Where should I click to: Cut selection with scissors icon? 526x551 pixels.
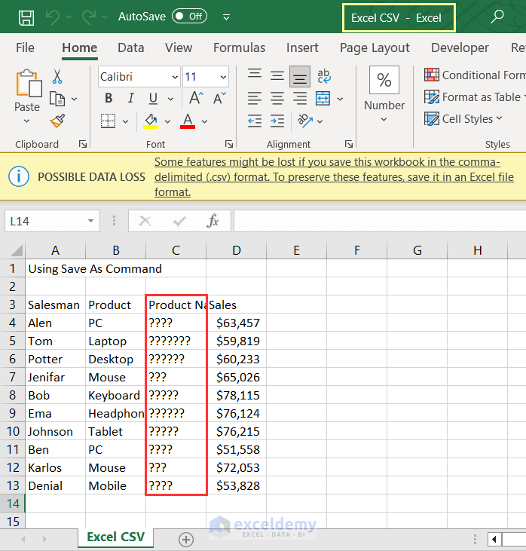point(57,76)
